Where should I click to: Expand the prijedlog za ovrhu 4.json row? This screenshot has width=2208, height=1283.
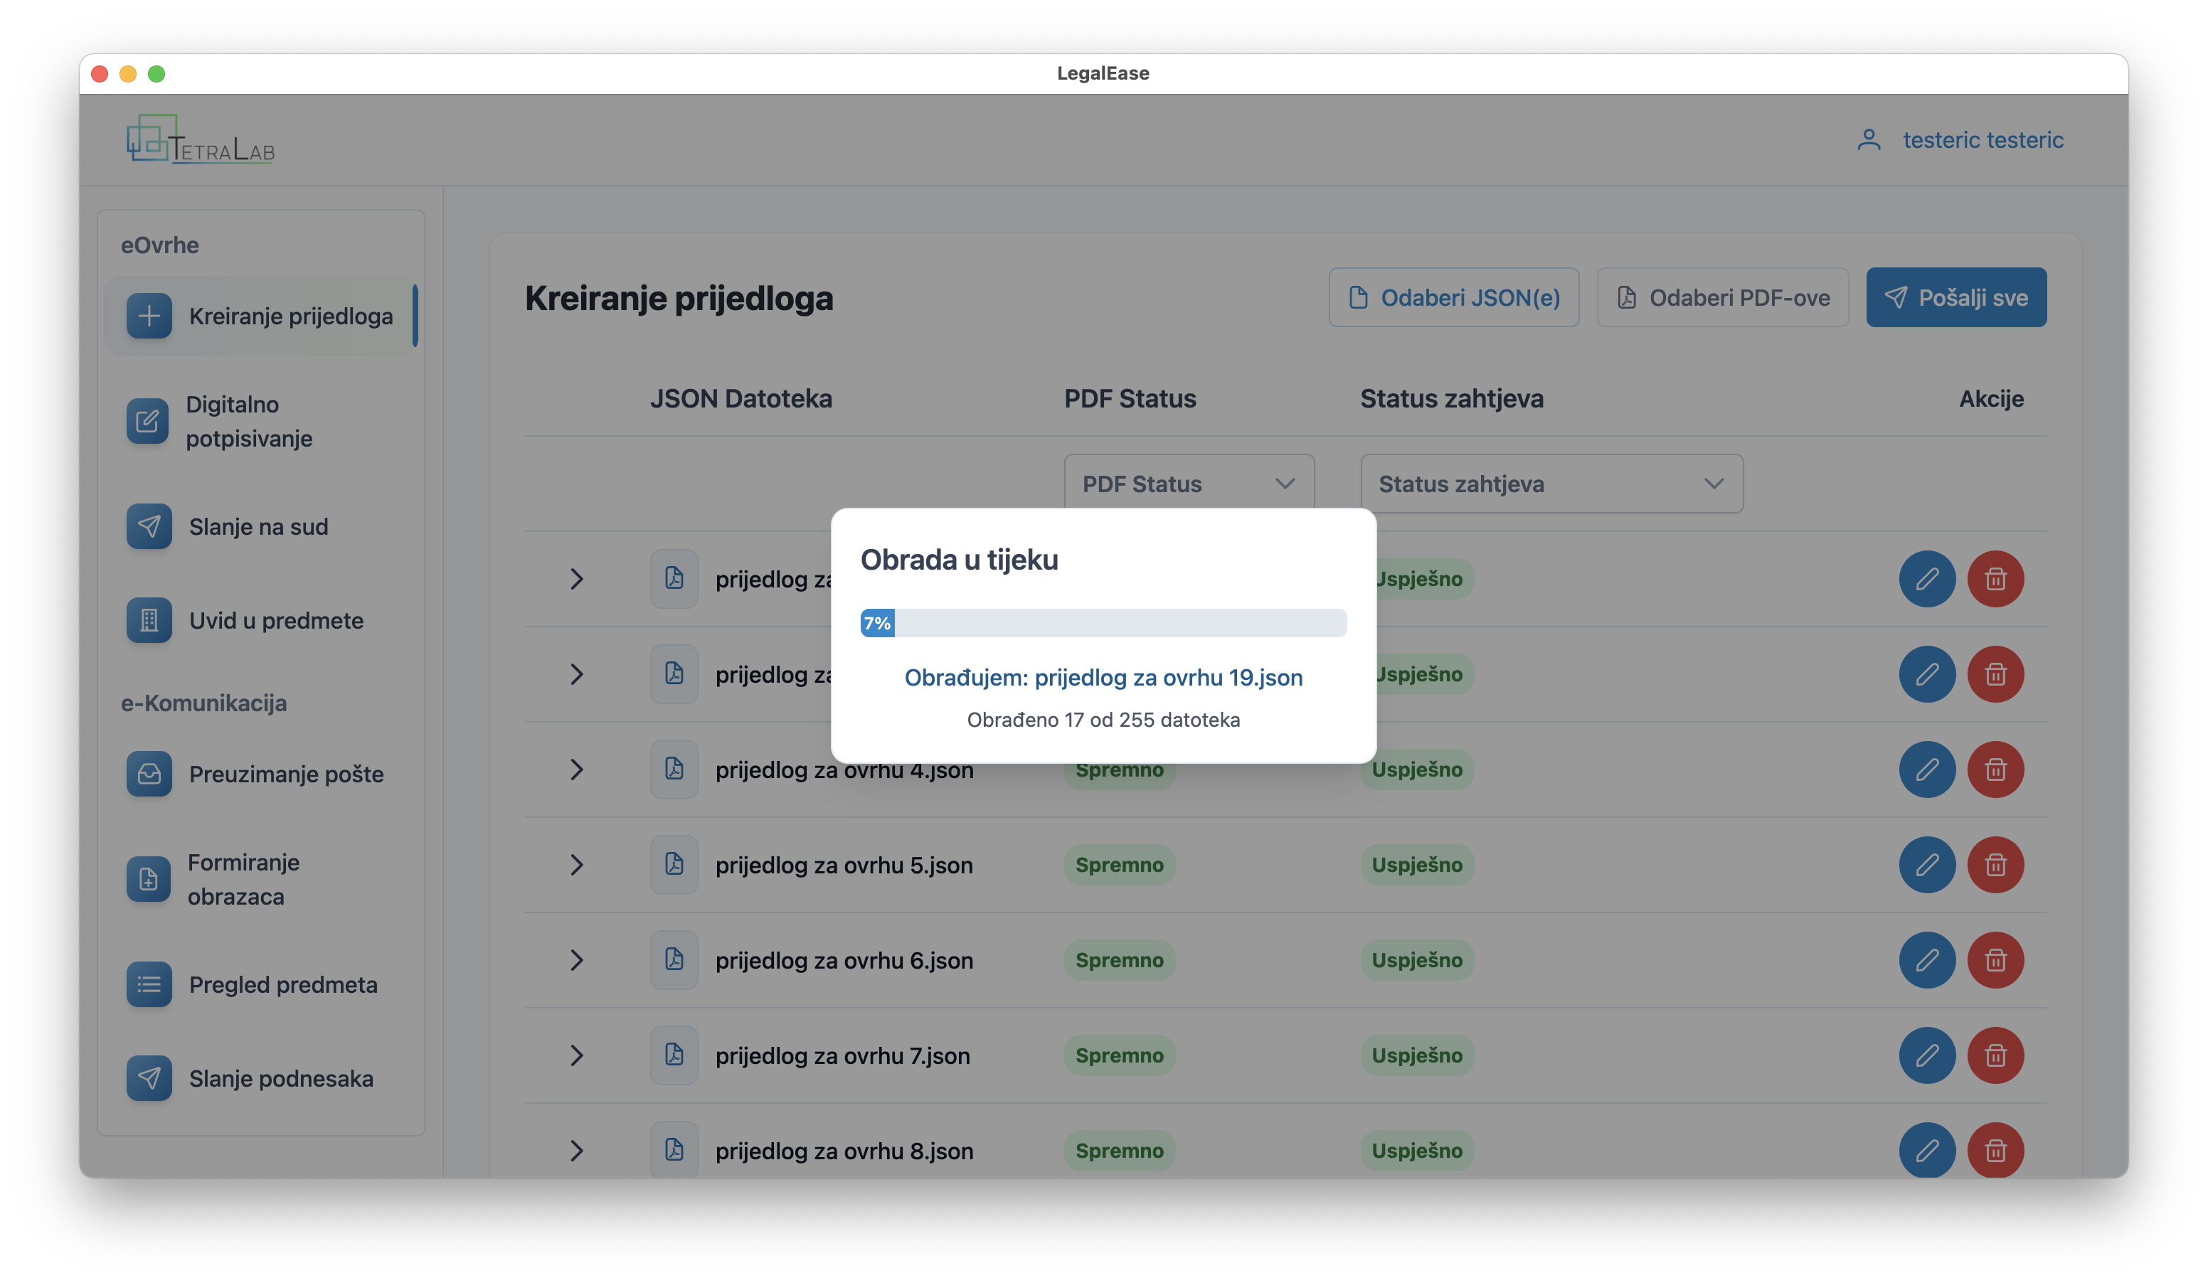(x=575, y=769)
